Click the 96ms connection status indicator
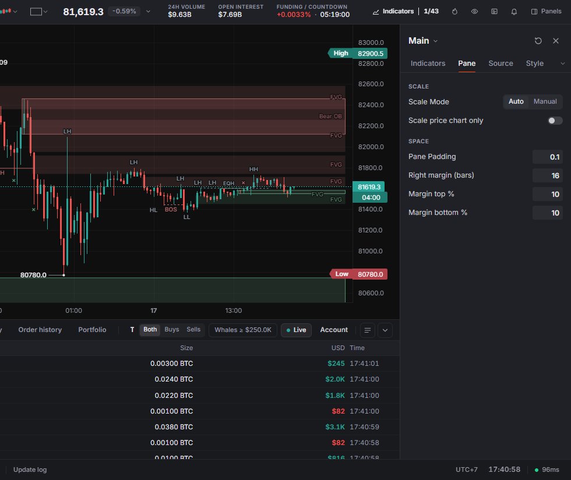The width and height of the screenshot is (571, 480). (x=547, y=470)
